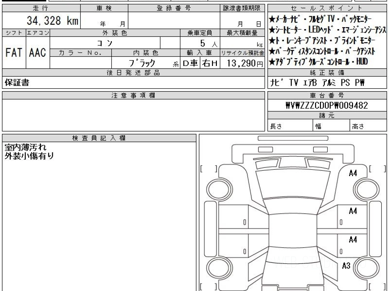Click the 保証書 entry
Image resolution: width=389 pixels, height=291 pixels.
pyautogui.click(x=17, y=83)
